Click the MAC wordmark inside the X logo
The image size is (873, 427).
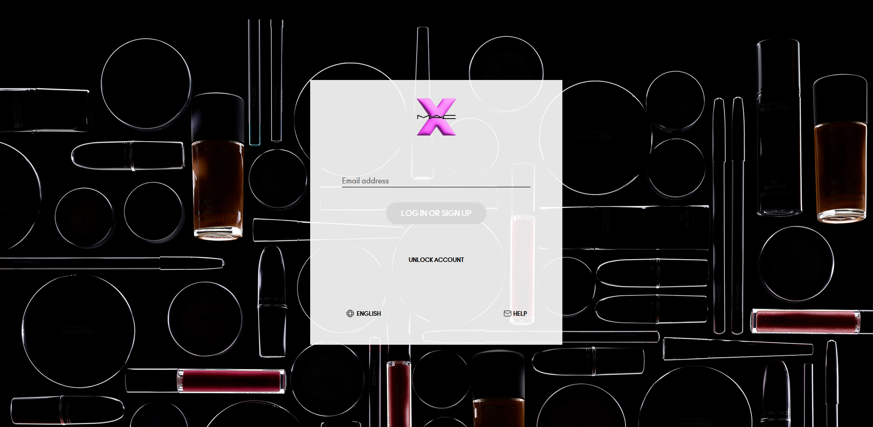436,116
